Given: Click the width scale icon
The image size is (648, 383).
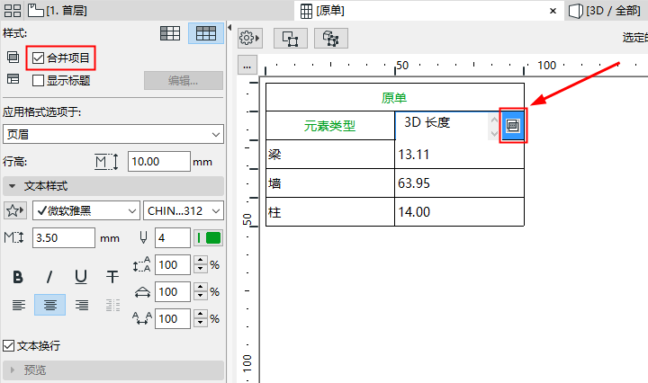Looking at the screenshot, I should click(142, 292).
